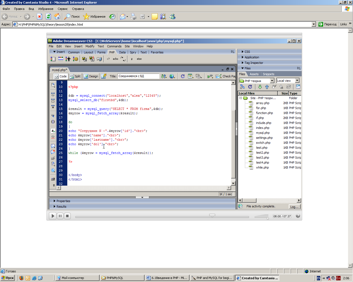Insert echo statement from PHP toolbar
The image size is (353, 282).
[x=116, y=59]
